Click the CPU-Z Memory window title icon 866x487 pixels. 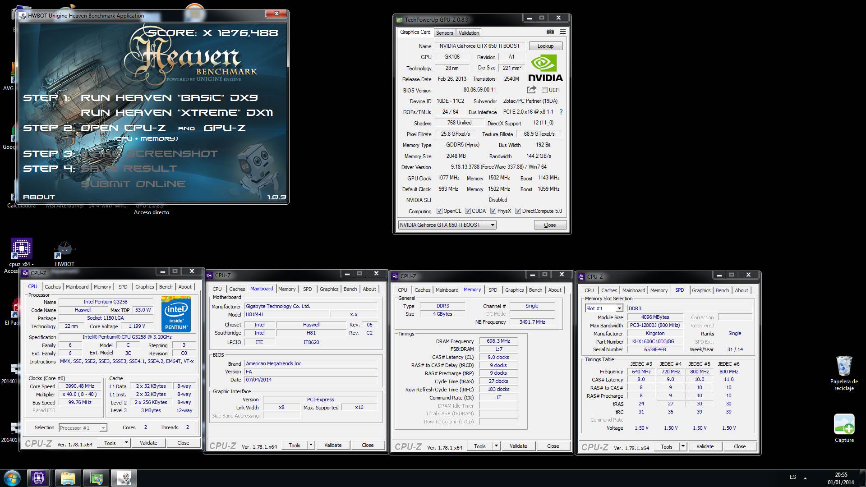395,276
